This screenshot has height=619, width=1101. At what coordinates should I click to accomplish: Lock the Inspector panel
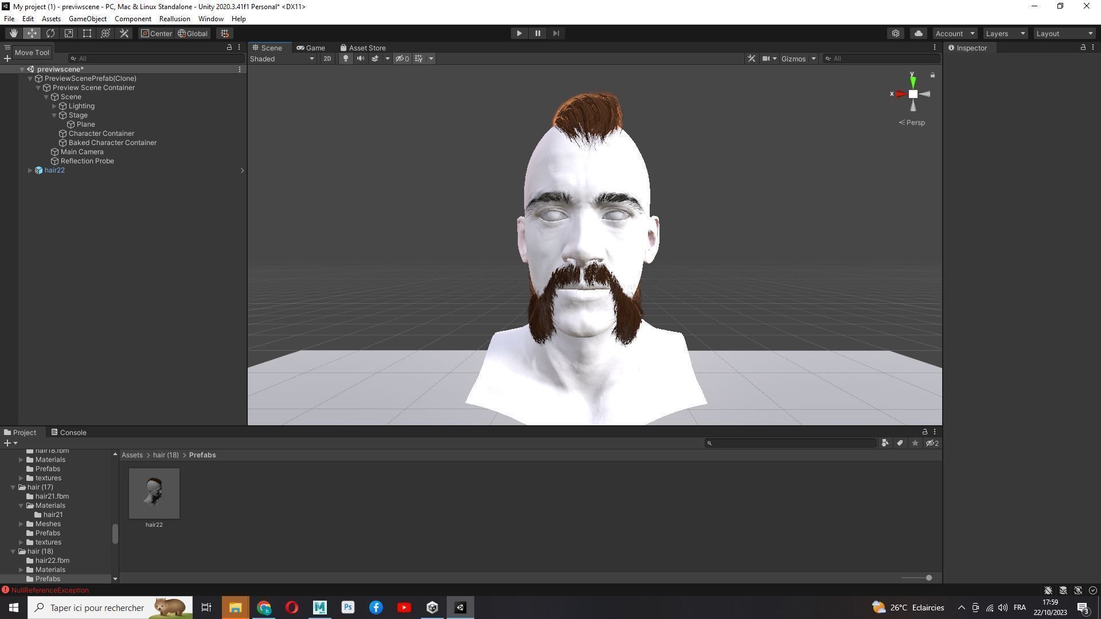(1083, 48)
